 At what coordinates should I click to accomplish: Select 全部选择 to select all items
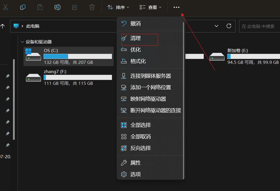pos(141,125)
